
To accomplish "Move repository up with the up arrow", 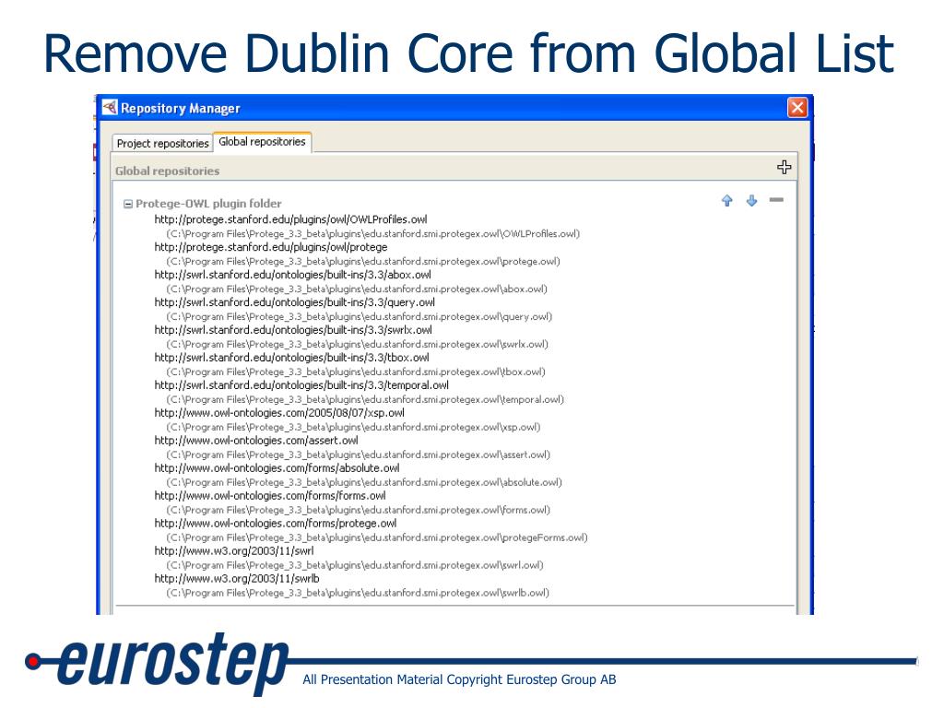I will pos(727,200).
